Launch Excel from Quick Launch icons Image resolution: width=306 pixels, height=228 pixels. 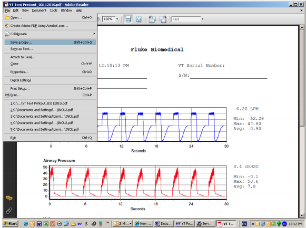point(46,224)
